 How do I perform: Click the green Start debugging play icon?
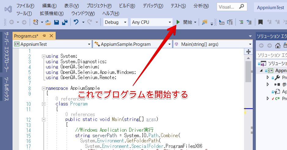(178, 22)
